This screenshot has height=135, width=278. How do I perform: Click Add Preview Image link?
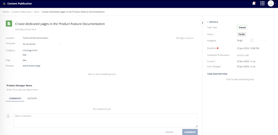31,66
